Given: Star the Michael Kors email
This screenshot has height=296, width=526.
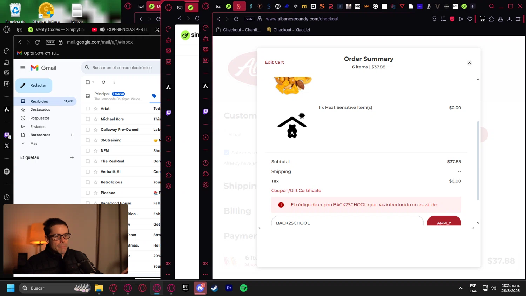Looking at the screenshot, I should point(95,119).
